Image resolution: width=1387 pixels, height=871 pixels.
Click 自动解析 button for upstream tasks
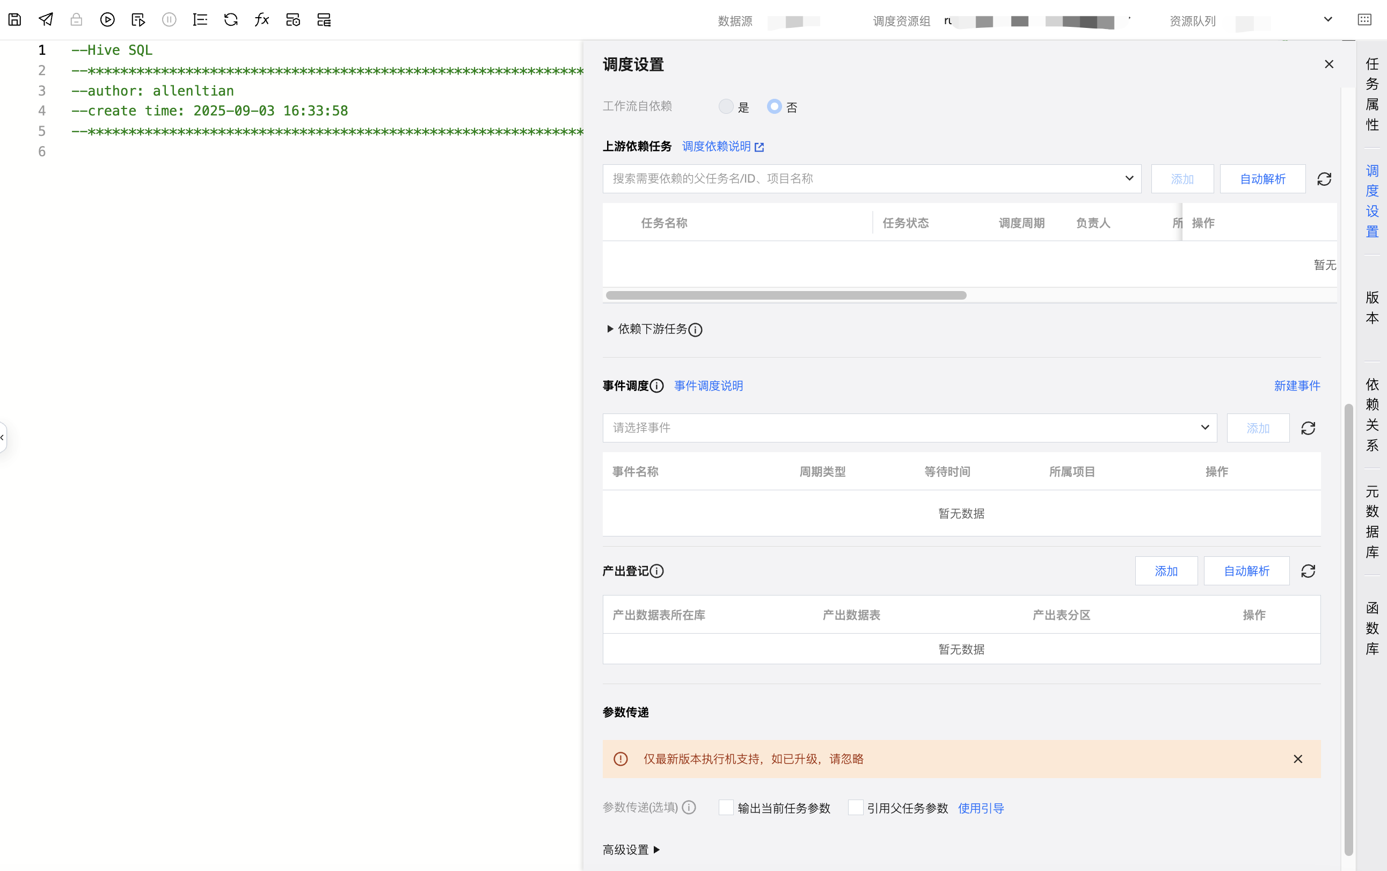click(1262, 179)
